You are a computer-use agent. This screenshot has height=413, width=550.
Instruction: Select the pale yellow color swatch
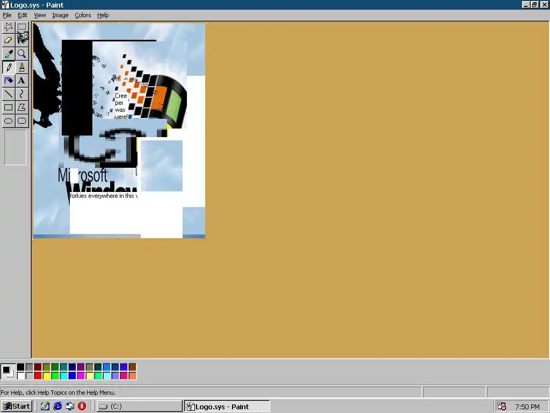90,376
